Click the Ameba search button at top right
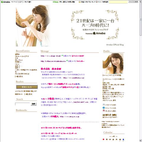Viewport: 142px width, 142px height. [133, 2]
